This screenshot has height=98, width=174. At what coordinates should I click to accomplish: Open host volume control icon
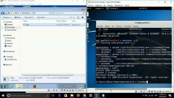(x=152, y=96)
